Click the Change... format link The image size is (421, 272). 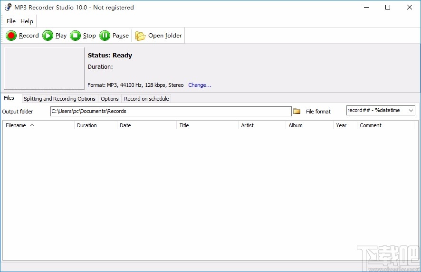click(200, 85)
